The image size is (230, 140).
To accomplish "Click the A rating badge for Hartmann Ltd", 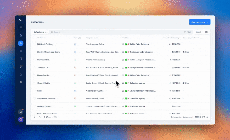I will coord(75,60).
